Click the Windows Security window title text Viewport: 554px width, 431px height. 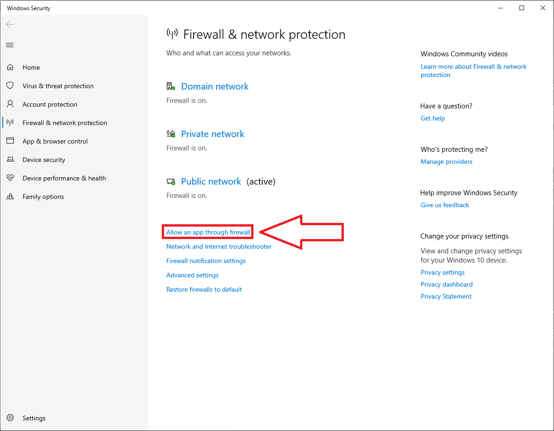[29, 8]
